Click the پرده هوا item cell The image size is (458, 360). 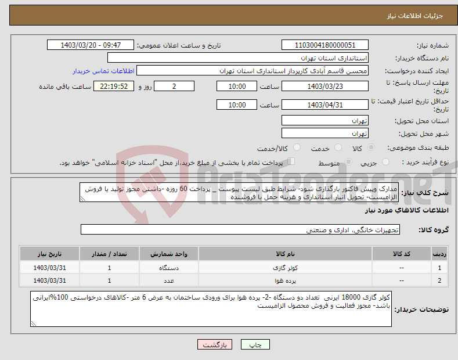(285, 280)
